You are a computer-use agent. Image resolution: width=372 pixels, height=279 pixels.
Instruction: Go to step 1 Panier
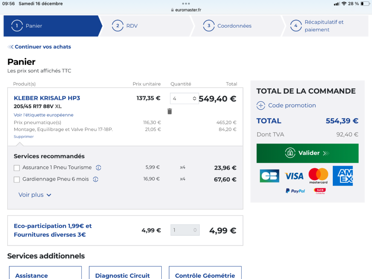coord(52,26)
